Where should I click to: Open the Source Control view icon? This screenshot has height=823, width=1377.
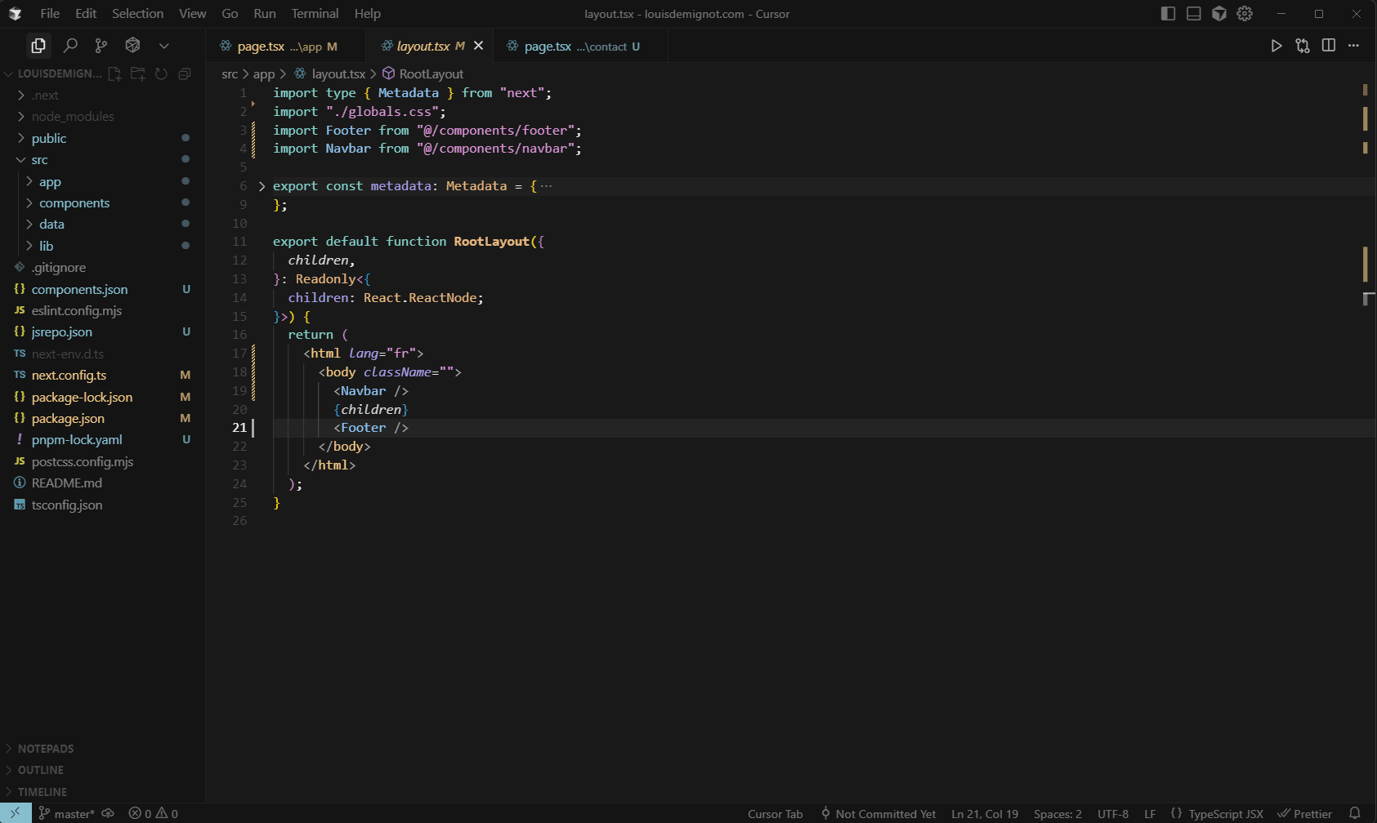point(101,46)
